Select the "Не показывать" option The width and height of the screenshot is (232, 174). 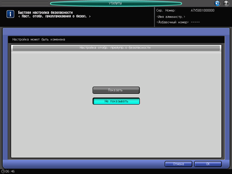pyautogui.click(x=116, y=101)
